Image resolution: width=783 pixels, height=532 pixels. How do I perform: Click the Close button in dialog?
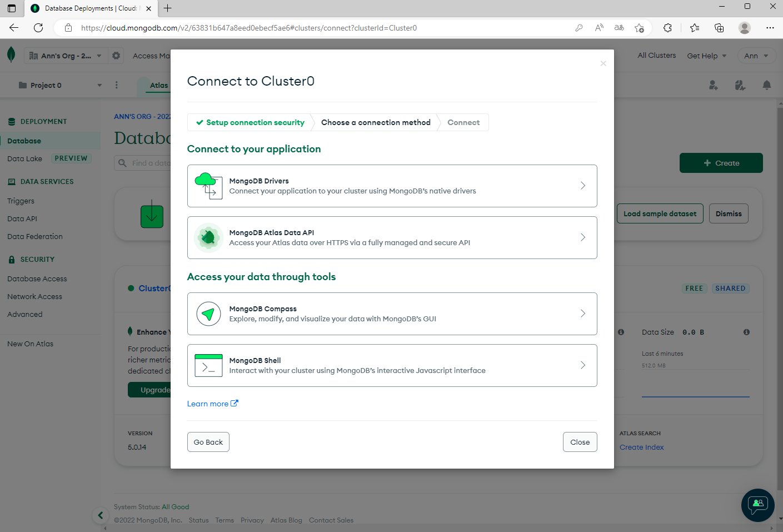tap(580, 442)
